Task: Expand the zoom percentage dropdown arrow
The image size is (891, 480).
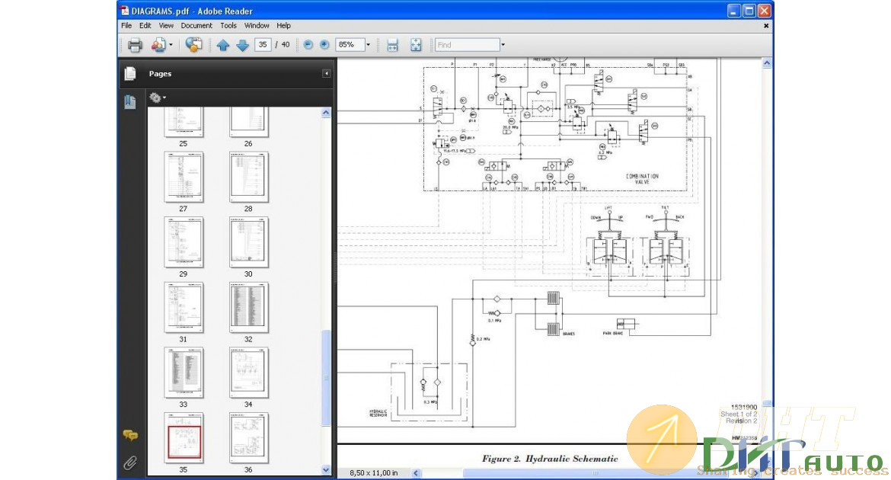Action: point(369,44)
